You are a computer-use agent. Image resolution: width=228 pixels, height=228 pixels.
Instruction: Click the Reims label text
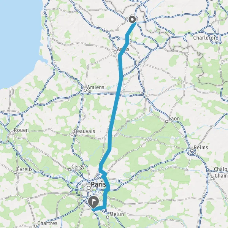coord(201,147)
